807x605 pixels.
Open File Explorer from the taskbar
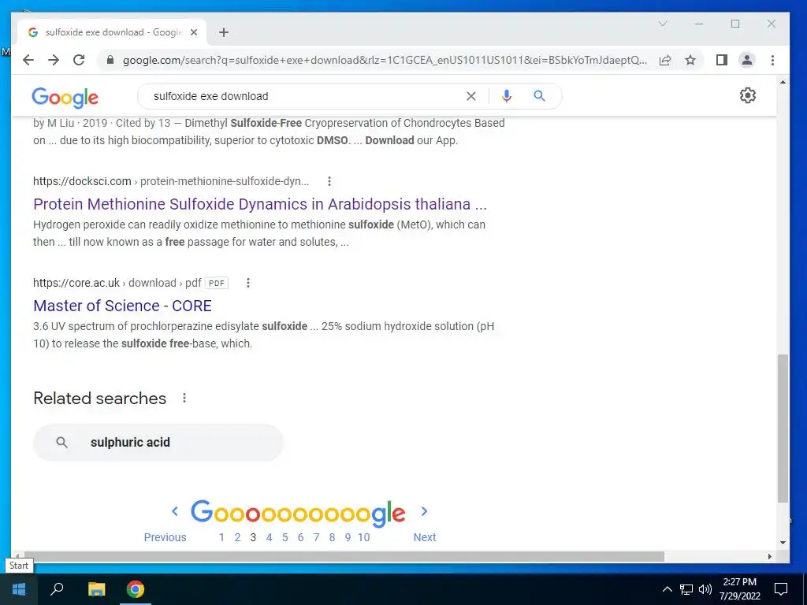[96, 589]
